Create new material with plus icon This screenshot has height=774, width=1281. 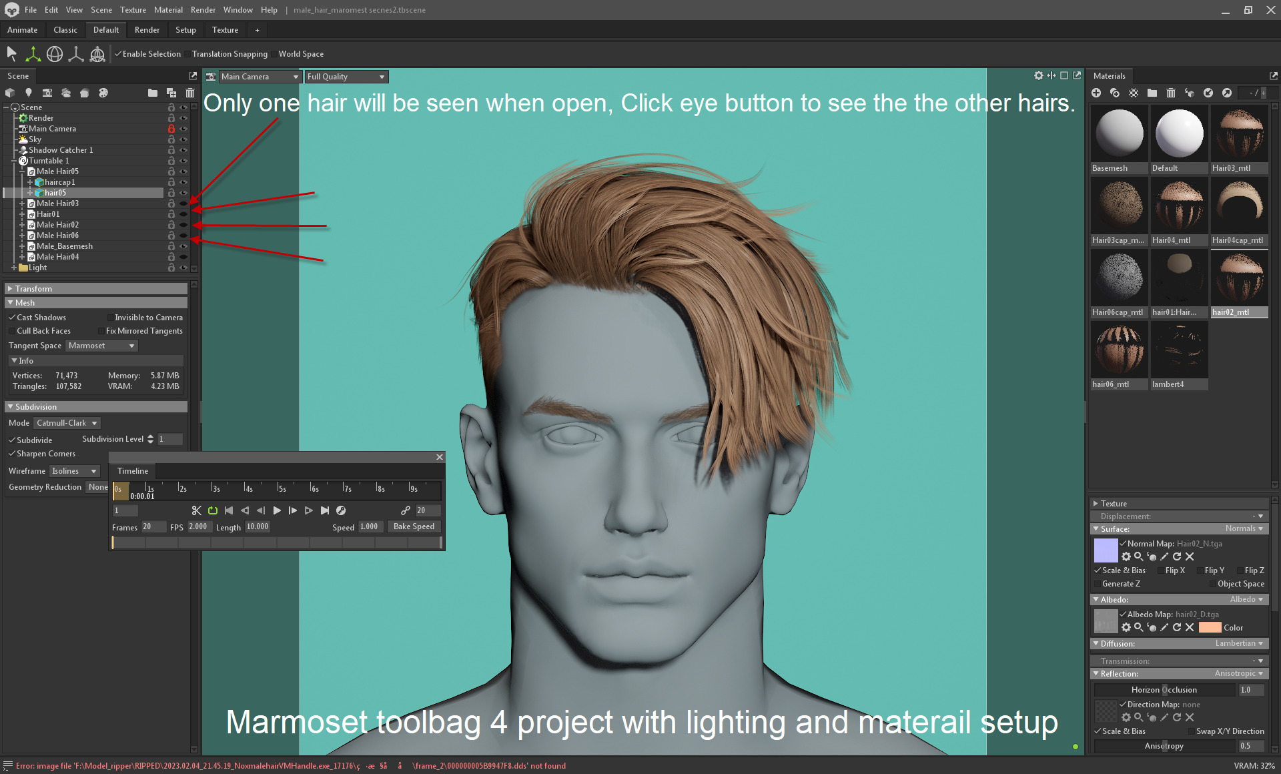1096,93
